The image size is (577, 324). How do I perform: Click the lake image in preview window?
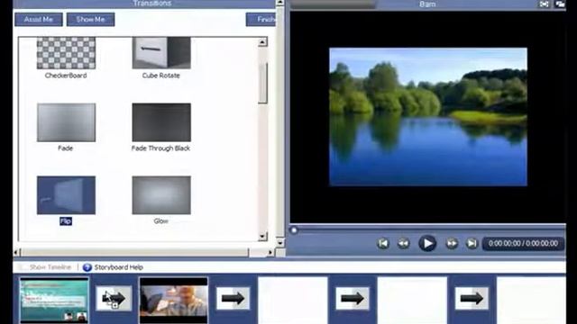[428, 117]
